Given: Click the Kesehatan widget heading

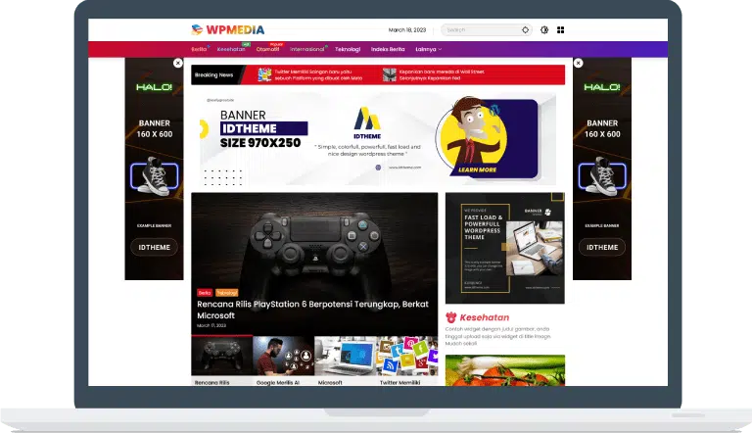Looking at the screenshot, I should (x=485, y=317).
